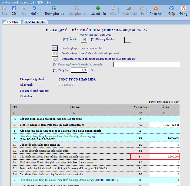
Task: Click the Bổ sung lần thứ input box
Action: click(x=128, y=40)
